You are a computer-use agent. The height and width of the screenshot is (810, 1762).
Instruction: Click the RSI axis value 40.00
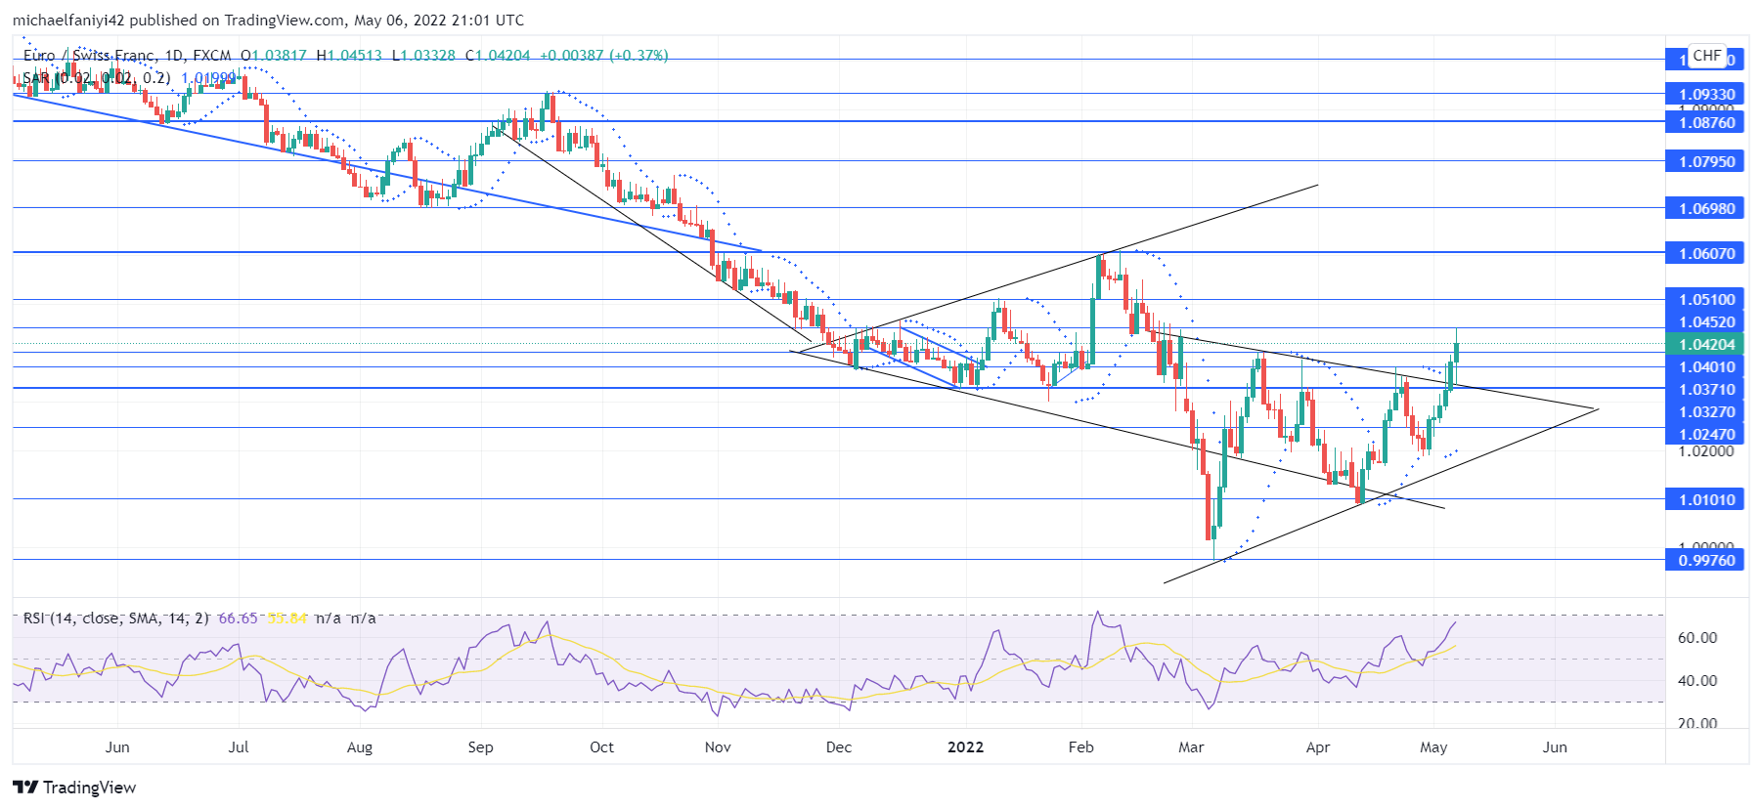[x=1697, y=681]
